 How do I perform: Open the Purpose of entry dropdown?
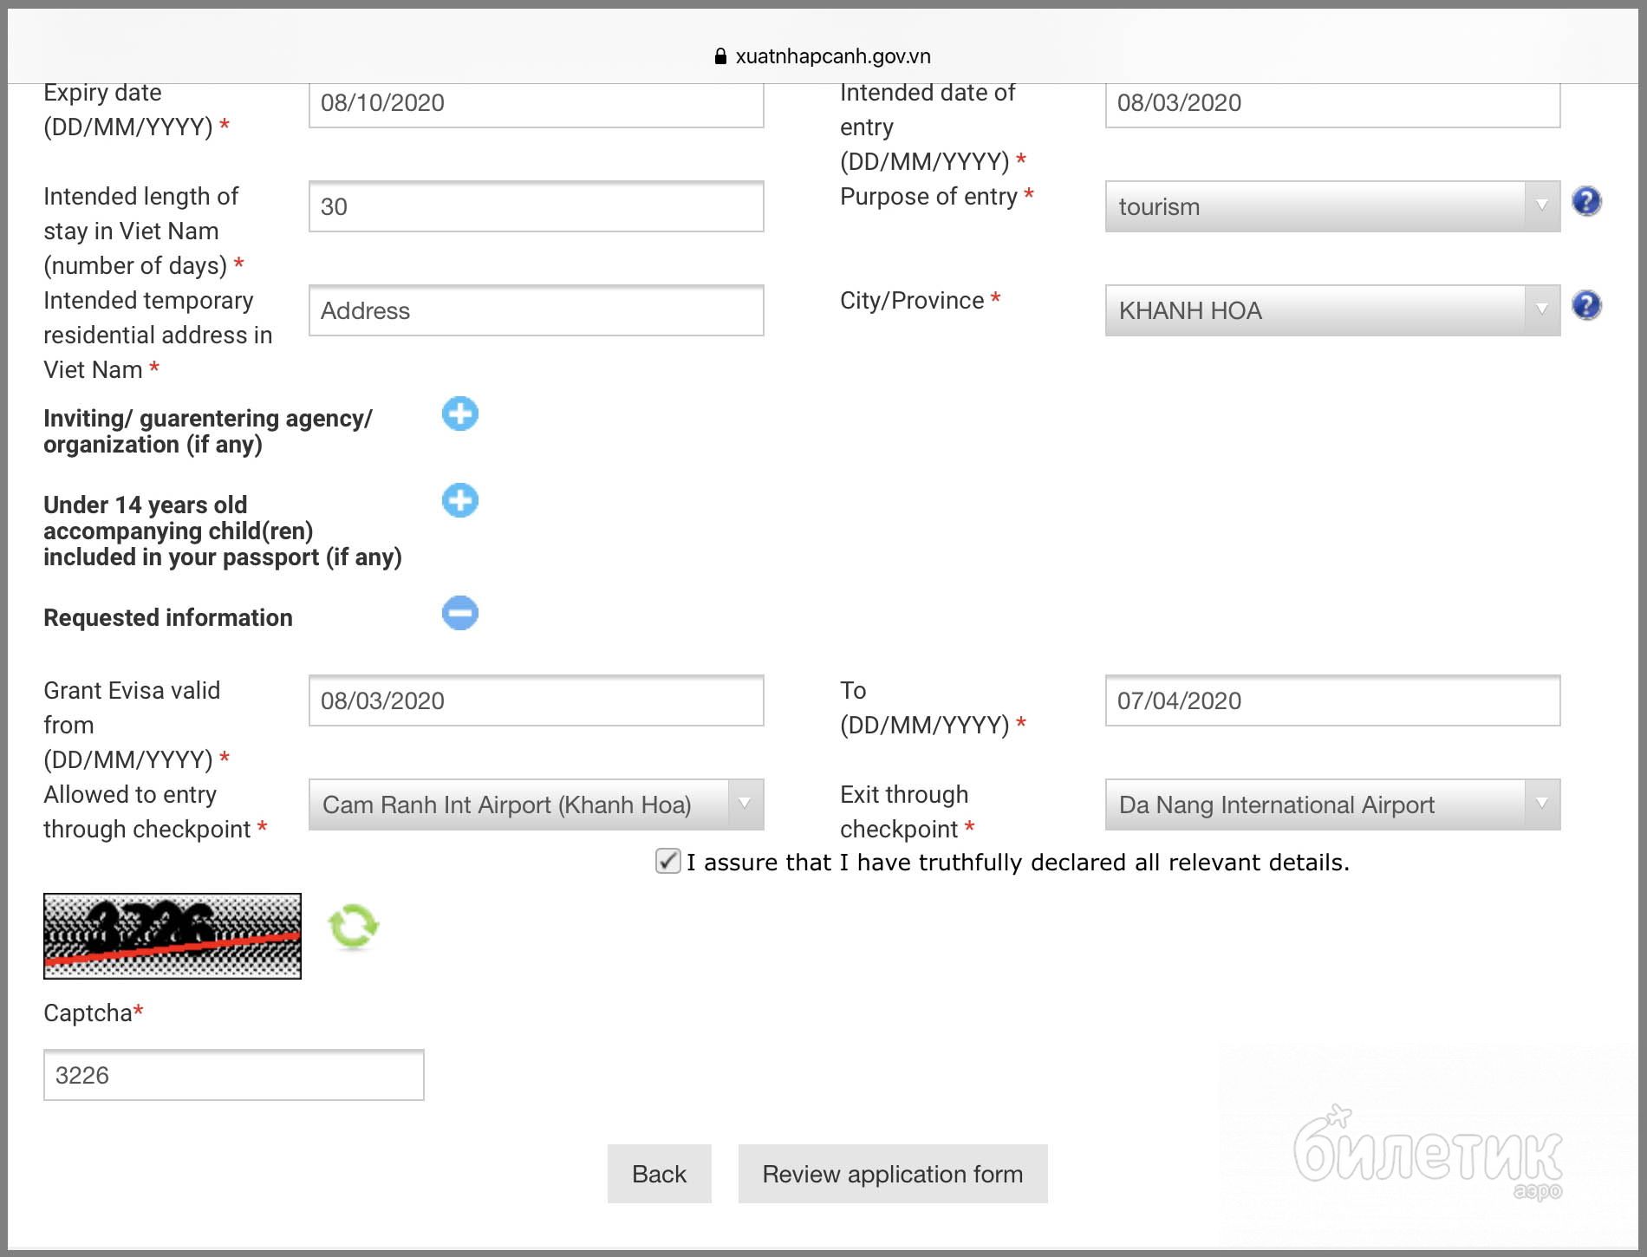click(x=1331, y=206)
